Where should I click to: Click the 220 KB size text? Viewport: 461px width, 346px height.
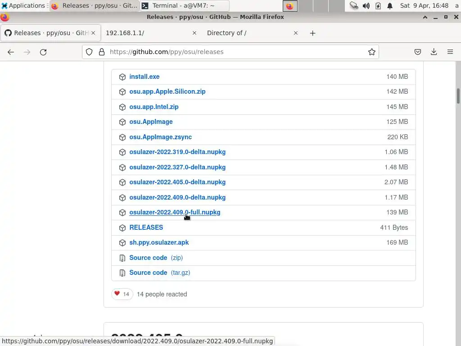click(398, 137)
